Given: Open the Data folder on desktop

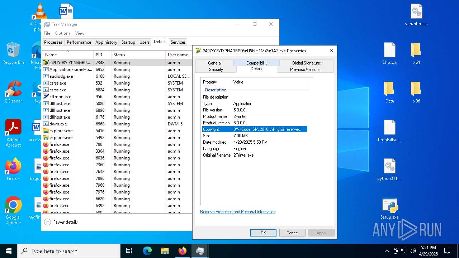Looking at the screenshot, I should click(390, 92).
